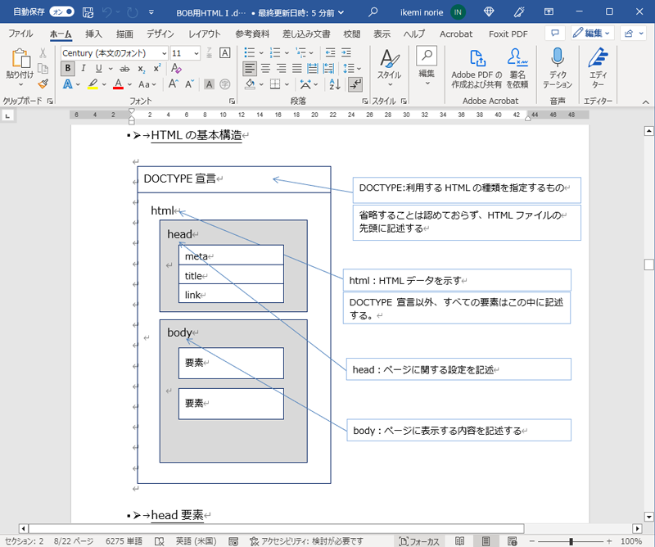655x547 pixels.
Task: Apply superscript formatting
Action: (x=157, y=69)
